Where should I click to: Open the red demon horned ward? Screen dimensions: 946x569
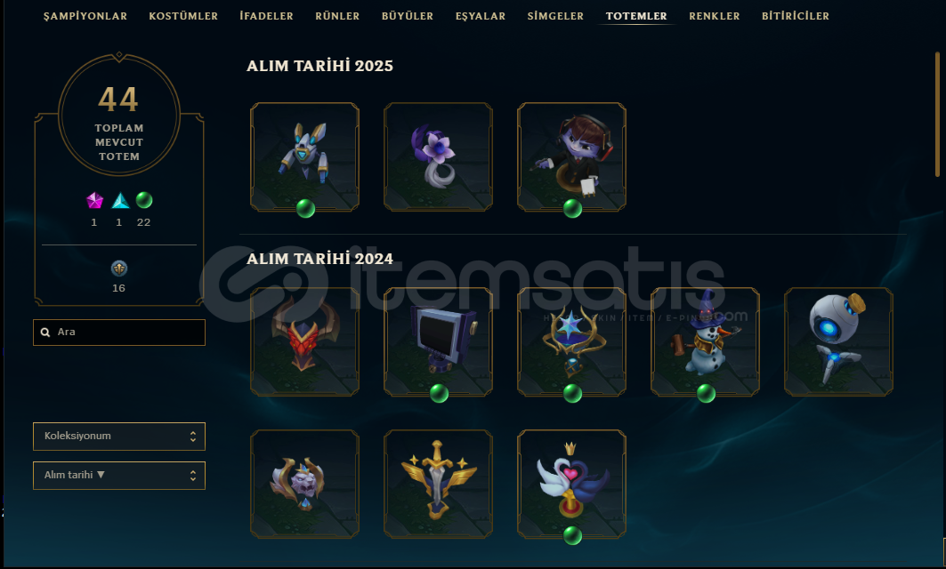(304, 341)
